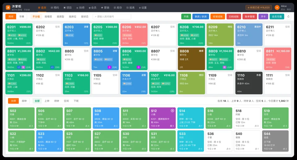Open the 营销 top navigation item
Image resolution: width=297 pixels, height=160 pixels.
click(x=105, y=8)
